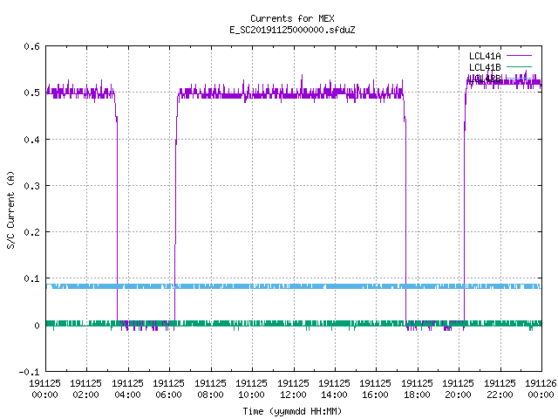Click the x-axis tick 191125 20:00
This screenshot has width=558, height=419.
pos(458,388)
